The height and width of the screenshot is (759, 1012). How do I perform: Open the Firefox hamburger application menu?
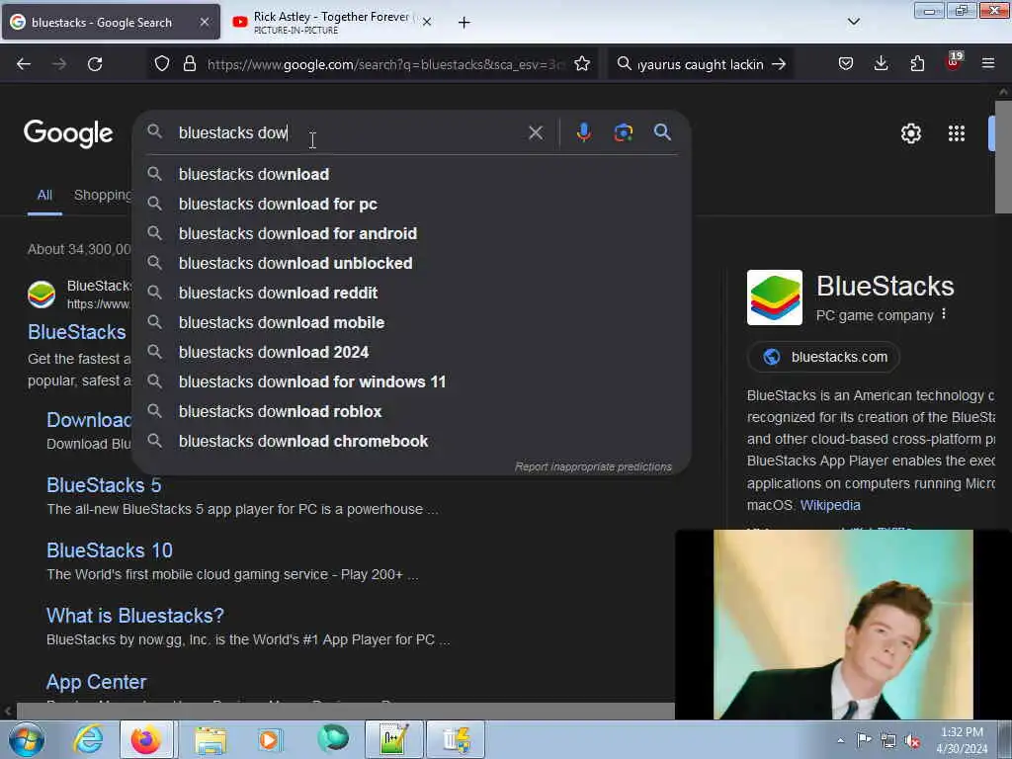click(x=988, y=64)
